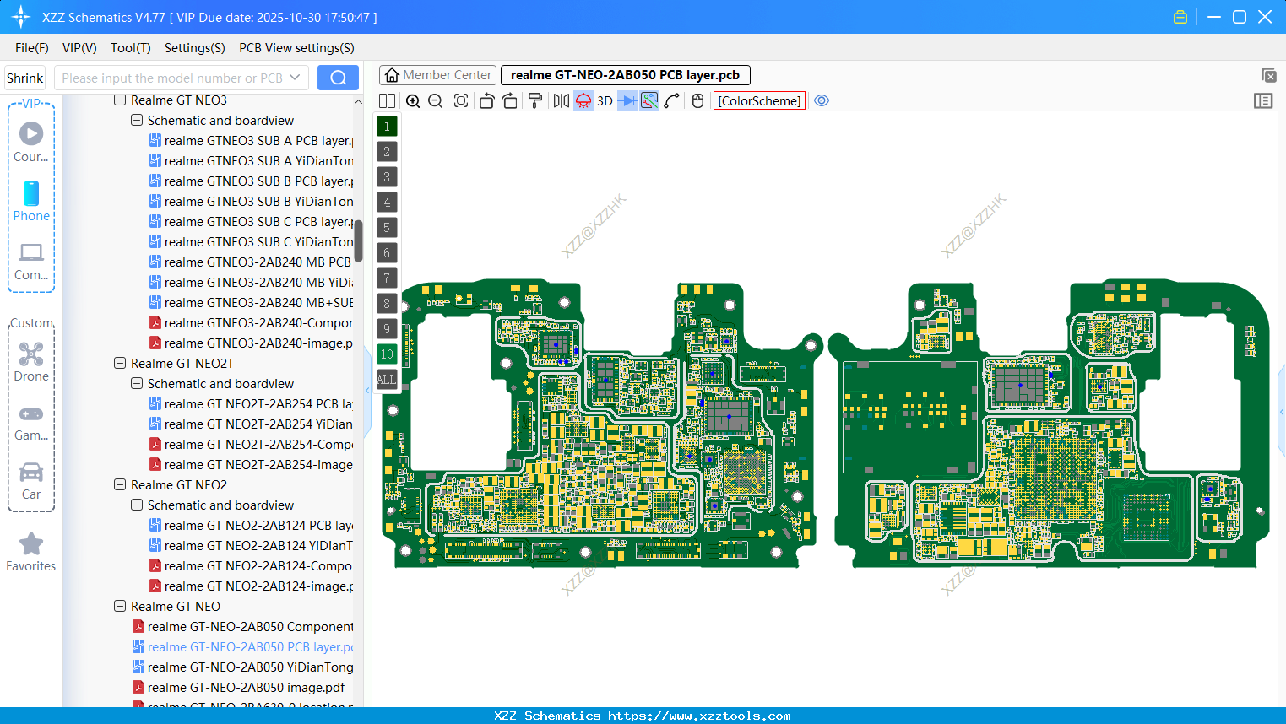
Task: Toggle PCB layer 10
Action: (x=387, y=354)
